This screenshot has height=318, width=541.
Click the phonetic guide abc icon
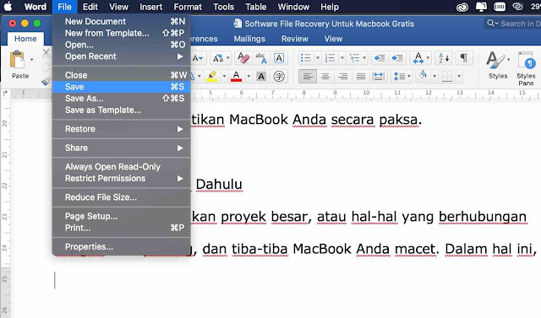point(261,58)
